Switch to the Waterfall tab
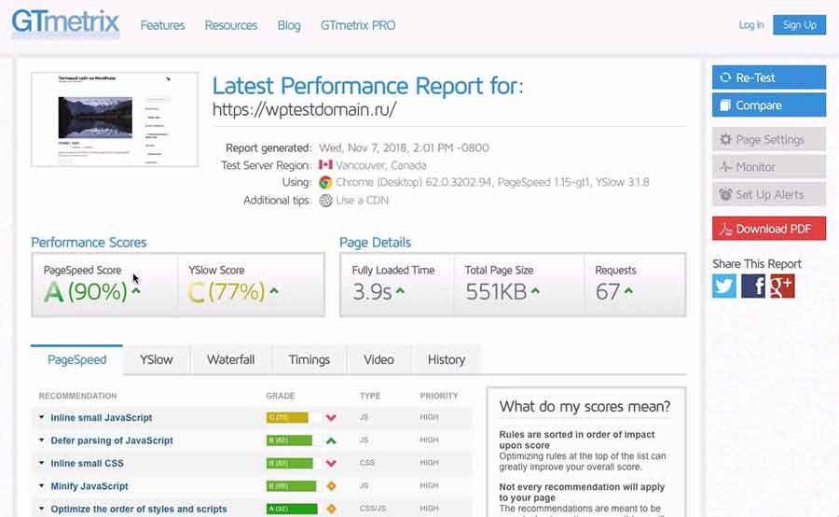This screenshot has width=839, height=517. pos(230,360)
